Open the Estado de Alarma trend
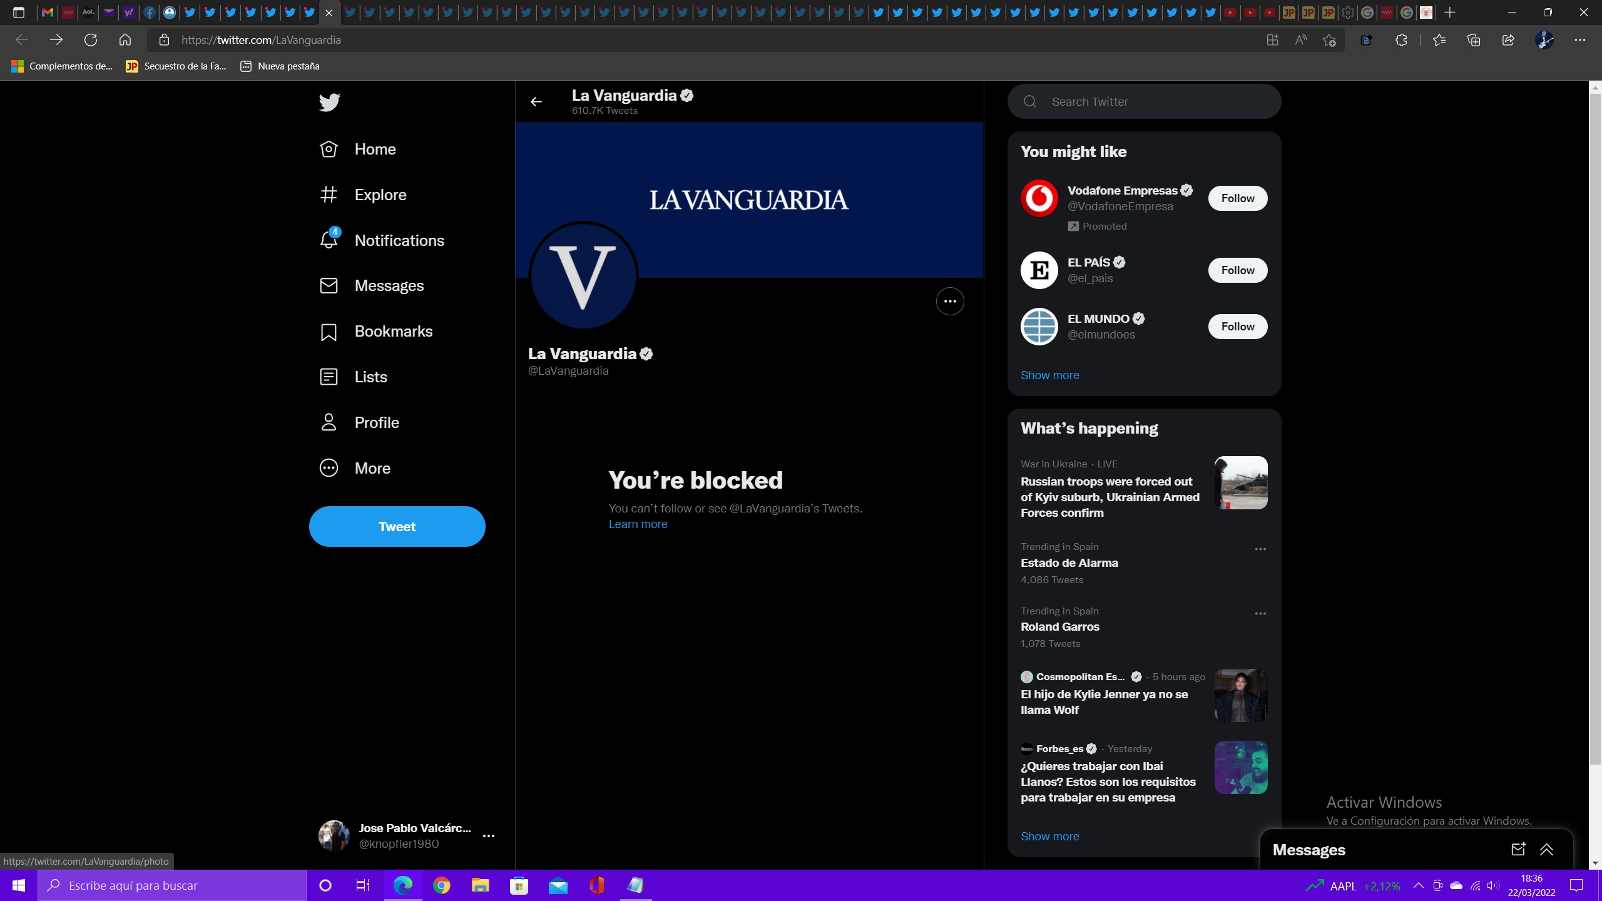This screenshot has height=901, width=1602. tap(1069, 562)
